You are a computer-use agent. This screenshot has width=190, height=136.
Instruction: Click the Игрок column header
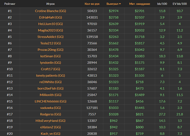[50, 4]
